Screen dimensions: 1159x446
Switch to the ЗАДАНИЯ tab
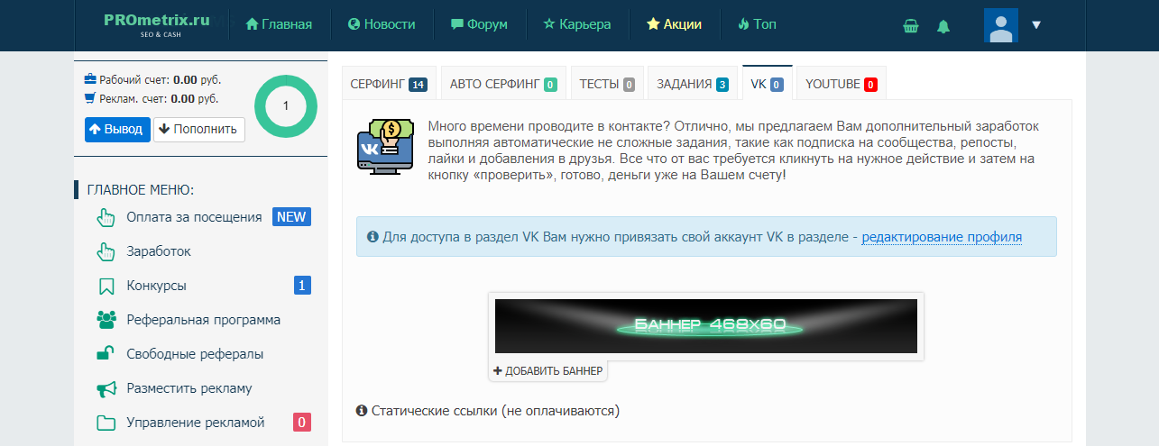pos(693,84)
